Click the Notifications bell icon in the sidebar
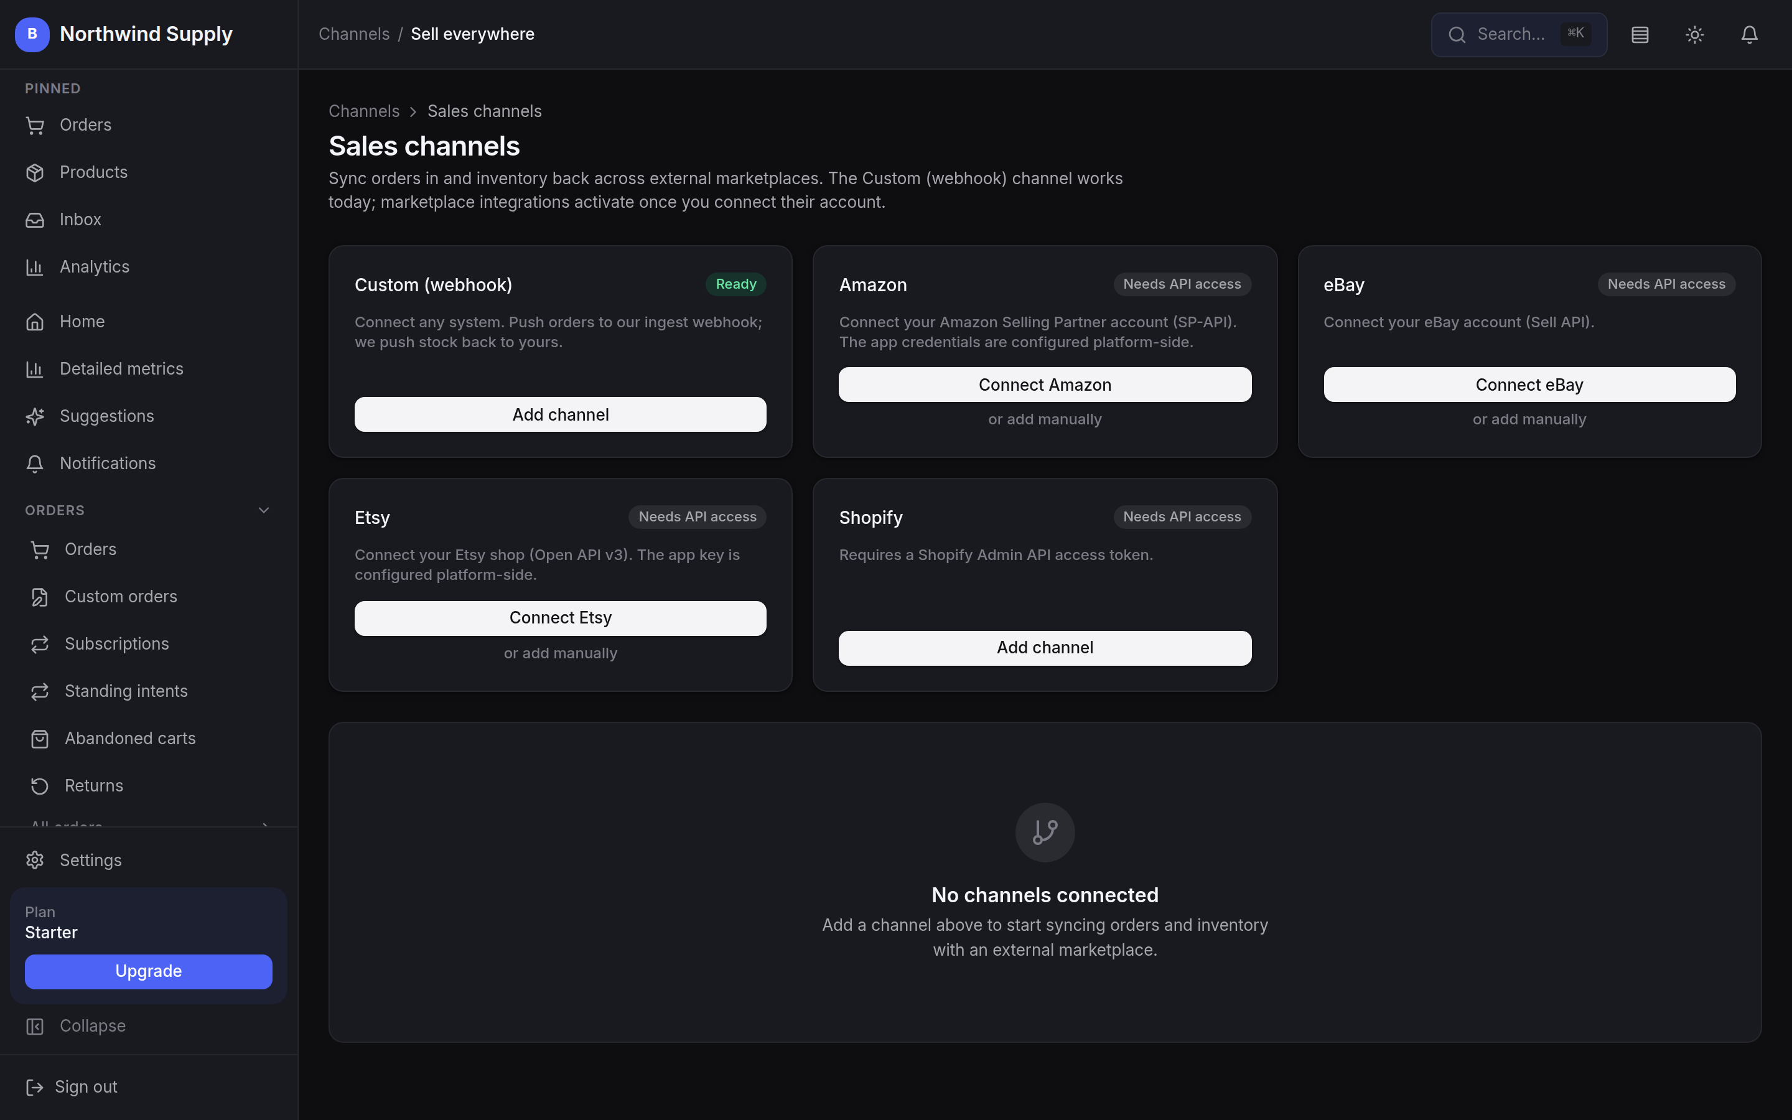This screenshot has width=1792, height=1120. click(35, 464)
